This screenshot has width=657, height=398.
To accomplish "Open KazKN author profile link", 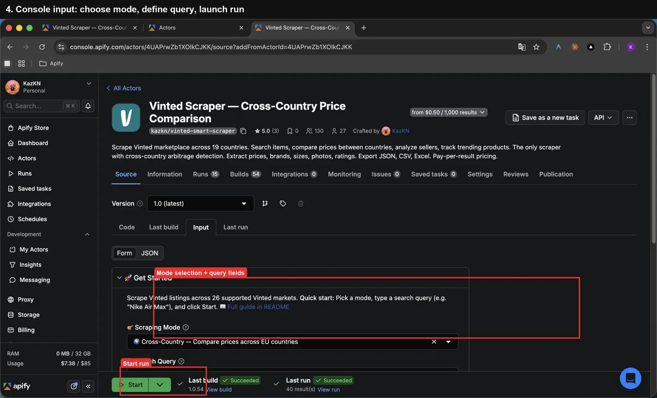I will pyautogui.click(x=400, y=131).
